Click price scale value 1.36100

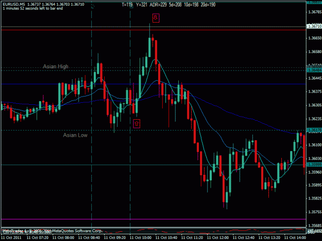315,145
